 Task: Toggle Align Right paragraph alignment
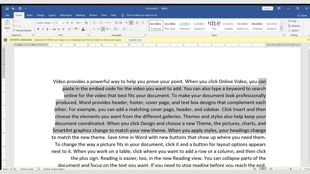coord(103,29)
